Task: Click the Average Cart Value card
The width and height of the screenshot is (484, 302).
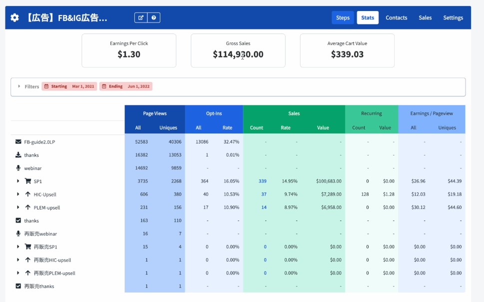Action: pos(347,50)
